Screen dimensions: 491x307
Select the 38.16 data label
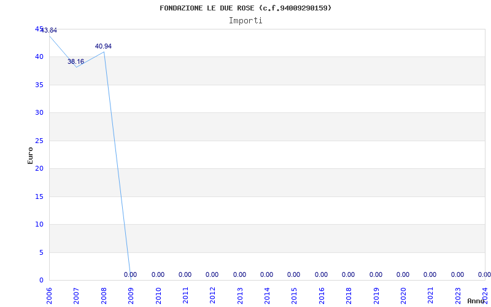click(x=75, y=61)
